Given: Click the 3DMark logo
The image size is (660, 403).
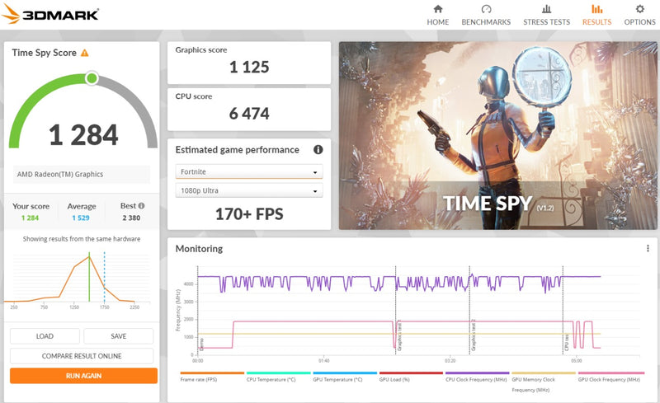Looking at the screenshot, I should [49, 14].
